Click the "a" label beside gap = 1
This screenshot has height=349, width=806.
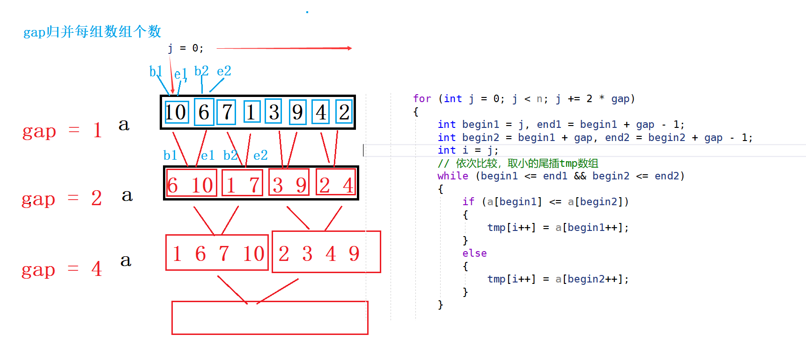coord(124,125)
